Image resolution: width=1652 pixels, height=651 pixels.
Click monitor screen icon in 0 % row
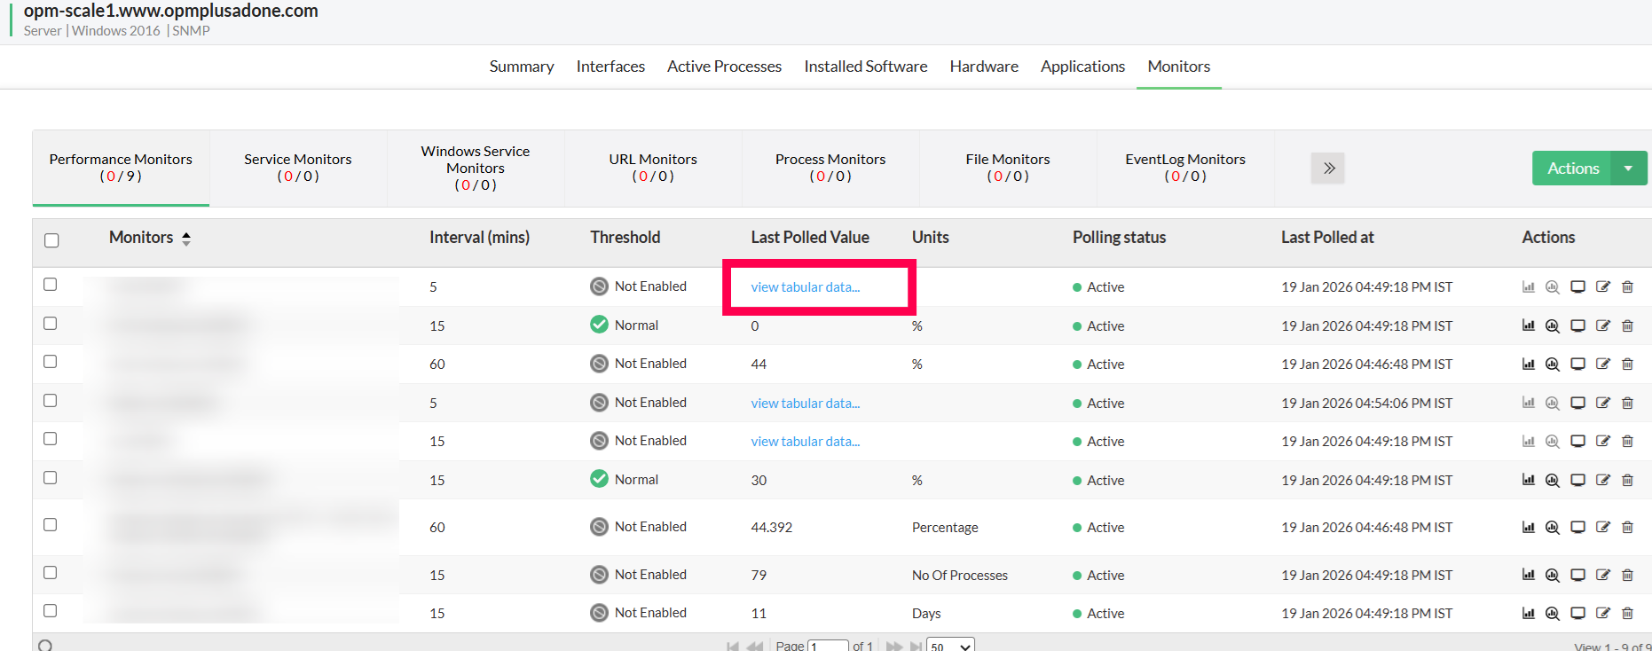[1577, 325]
